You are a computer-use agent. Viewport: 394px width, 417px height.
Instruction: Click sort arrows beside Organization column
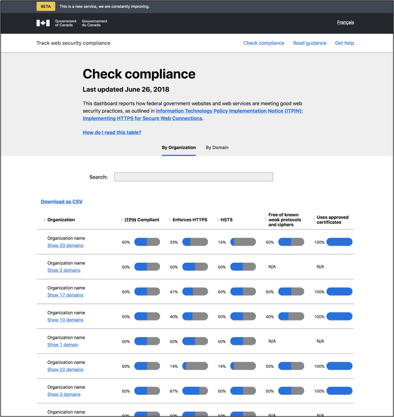(44, 220)
